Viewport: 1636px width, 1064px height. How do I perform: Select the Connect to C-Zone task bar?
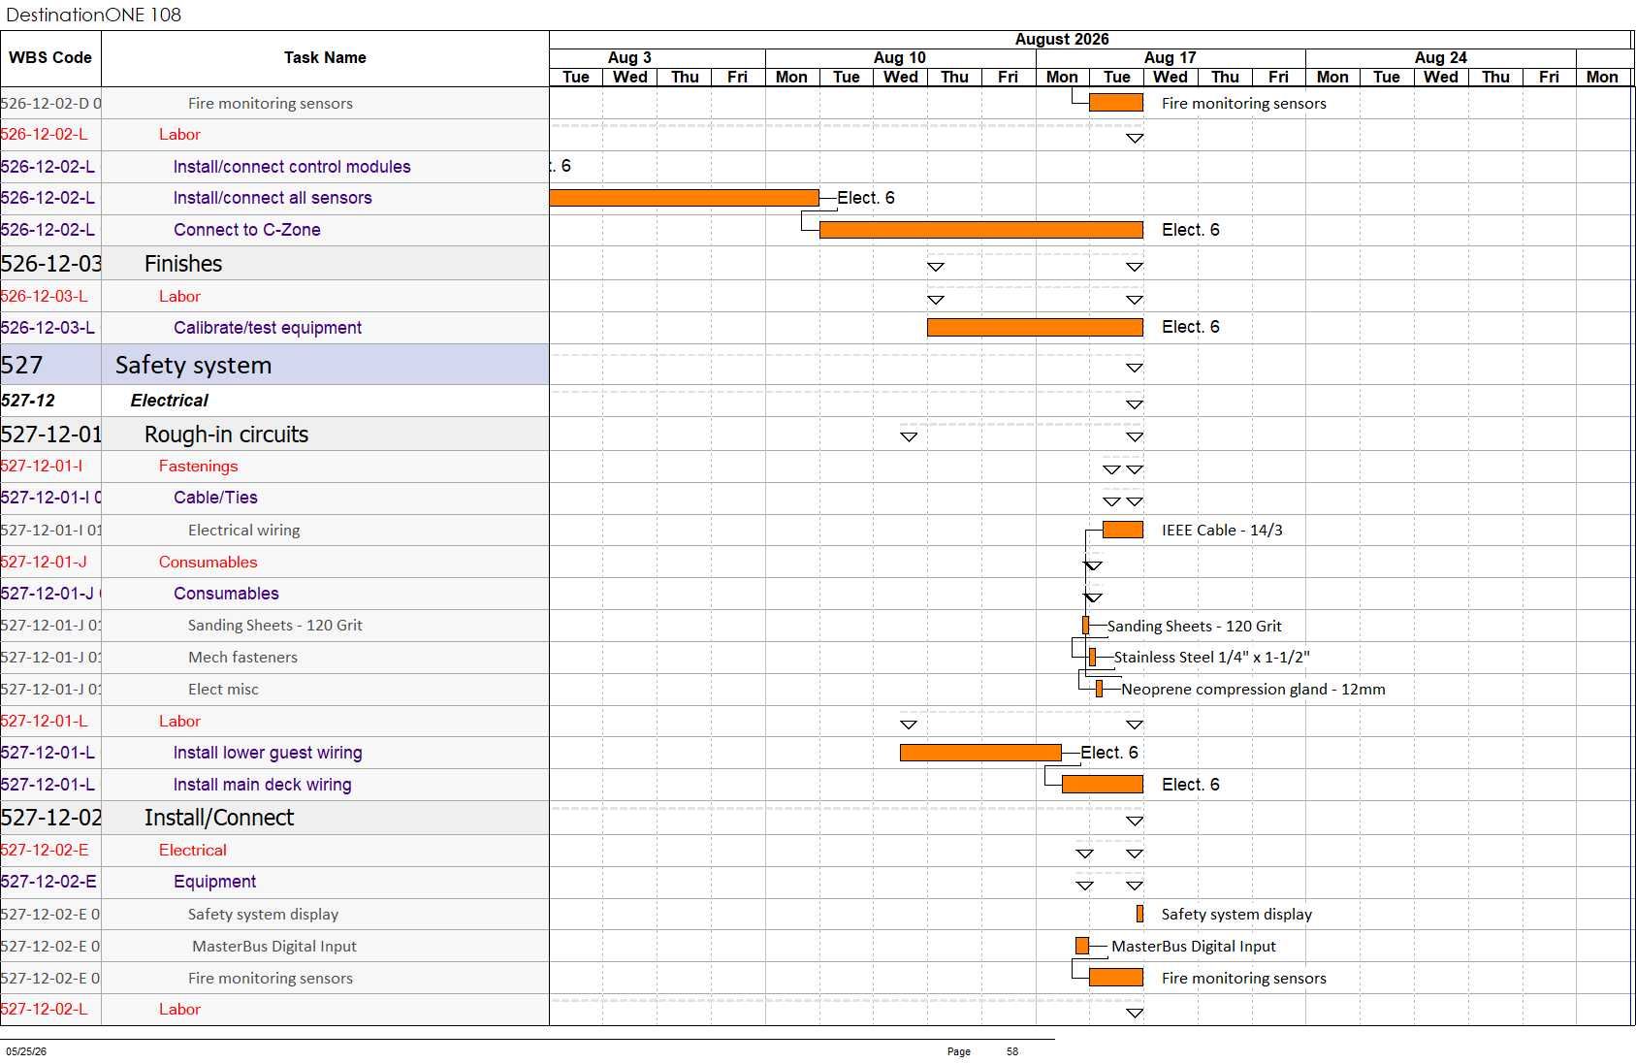coord(981,230)
